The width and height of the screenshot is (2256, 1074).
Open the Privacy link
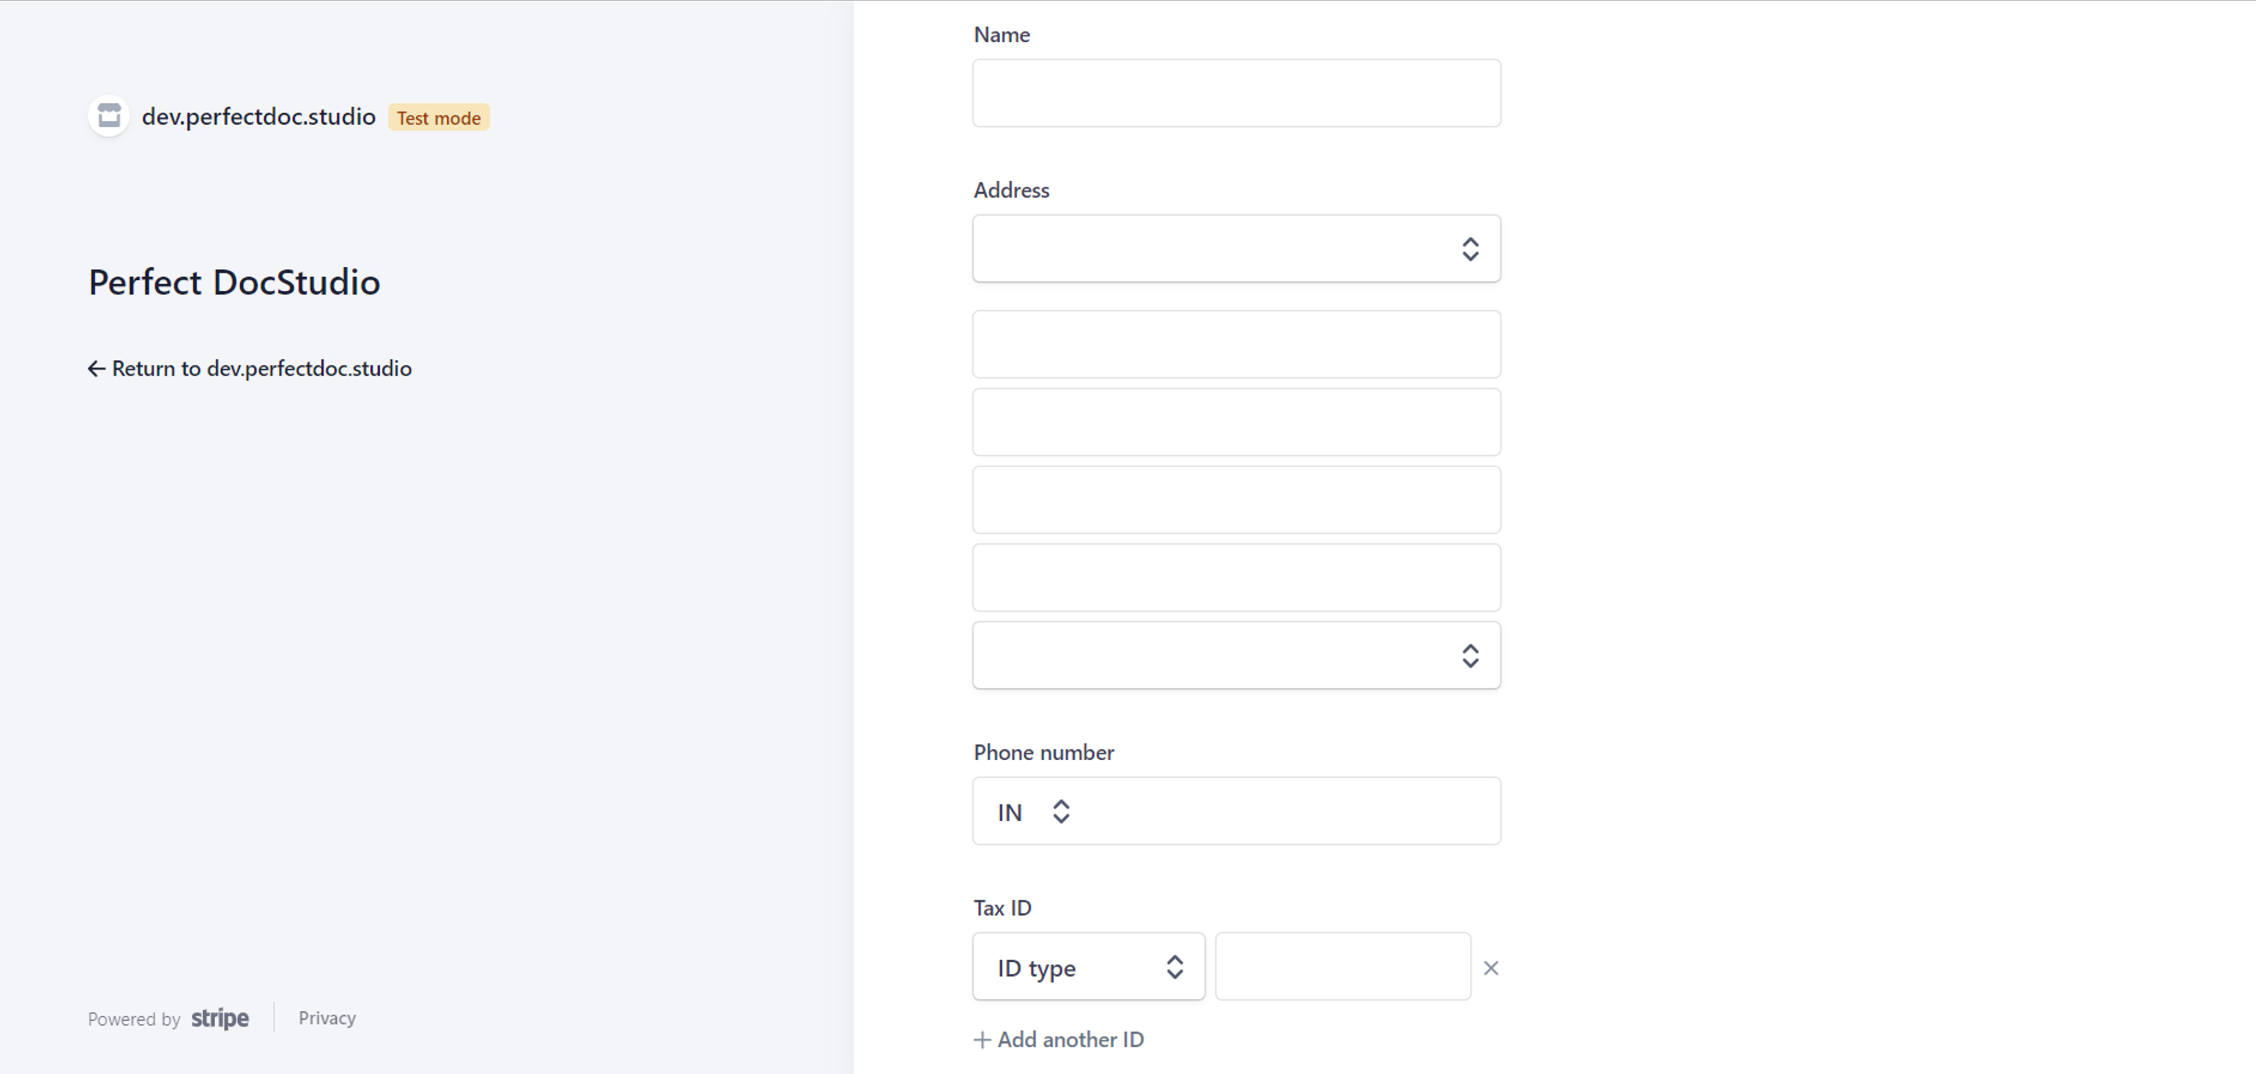click(326, 1018)
